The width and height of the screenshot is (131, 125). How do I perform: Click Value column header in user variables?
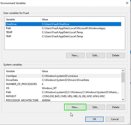click(81, 20)
